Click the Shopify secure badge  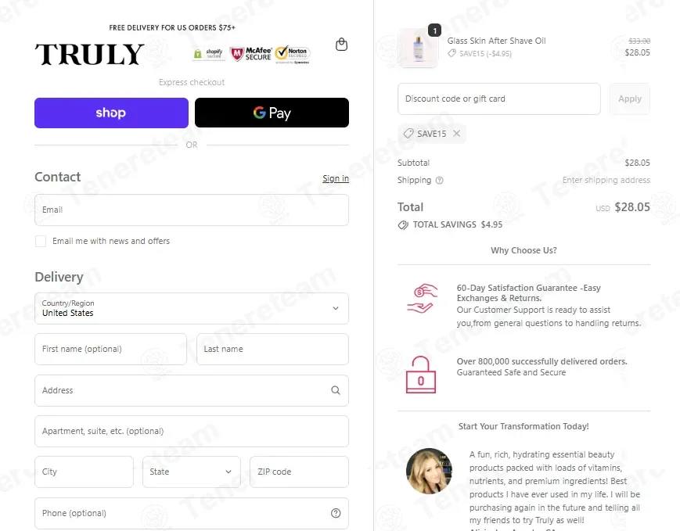click(209, 54)
